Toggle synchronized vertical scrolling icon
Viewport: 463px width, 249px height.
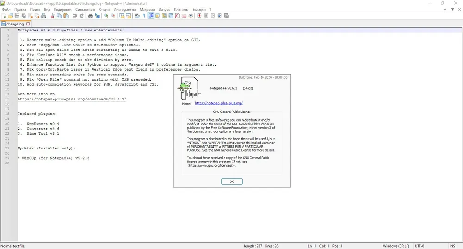click(x=122, y=16)
